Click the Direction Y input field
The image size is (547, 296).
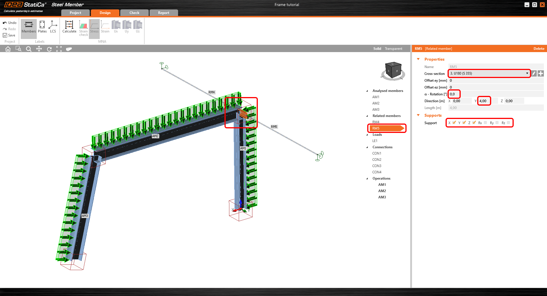[487, 101]
